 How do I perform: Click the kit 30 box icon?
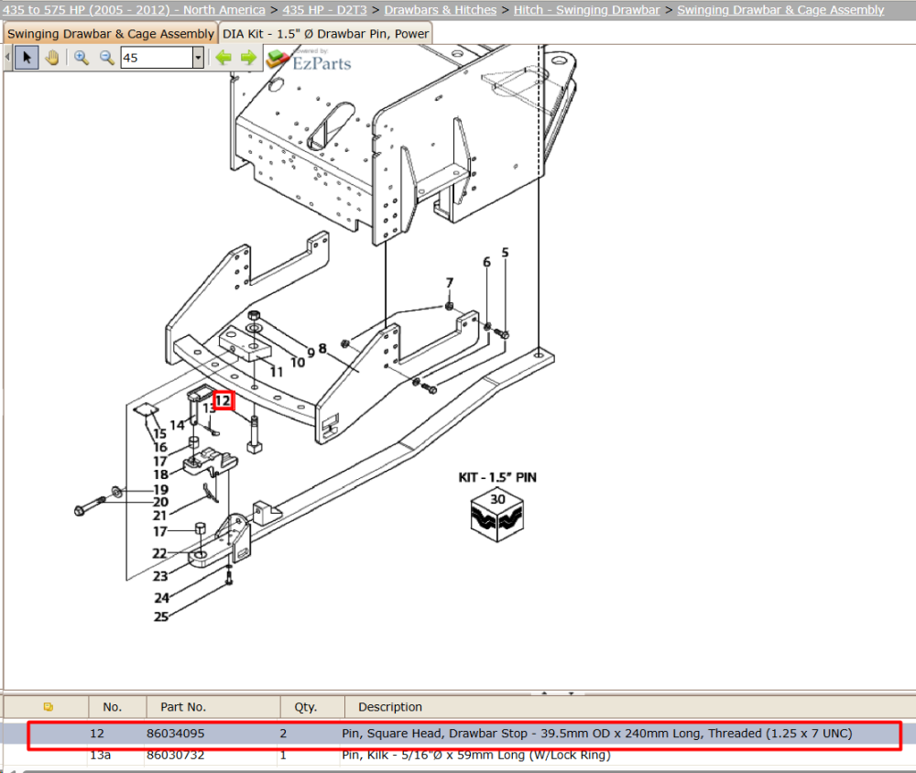point(497,516)
